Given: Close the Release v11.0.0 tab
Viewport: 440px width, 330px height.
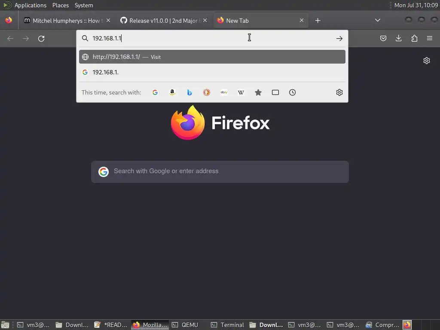Looking at the screenshot, I should [x=205, y=20].
